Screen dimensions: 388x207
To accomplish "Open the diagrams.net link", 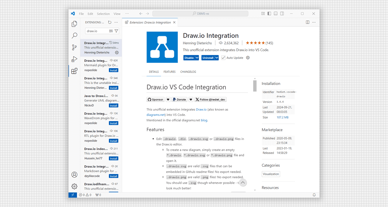I will click(x=156, y=115).
